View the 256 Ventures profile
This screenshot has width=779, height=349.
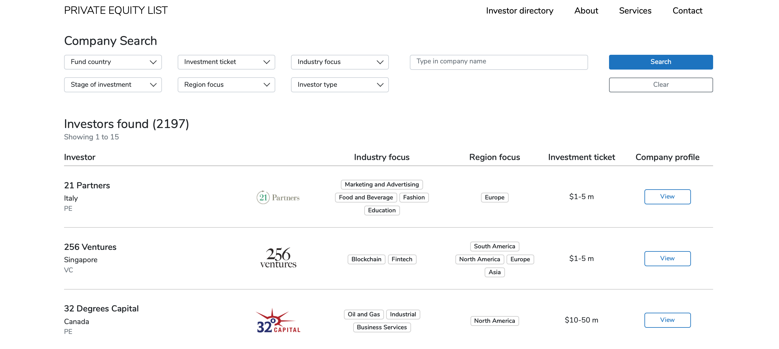pyautogui.click(x=667, y=259)
